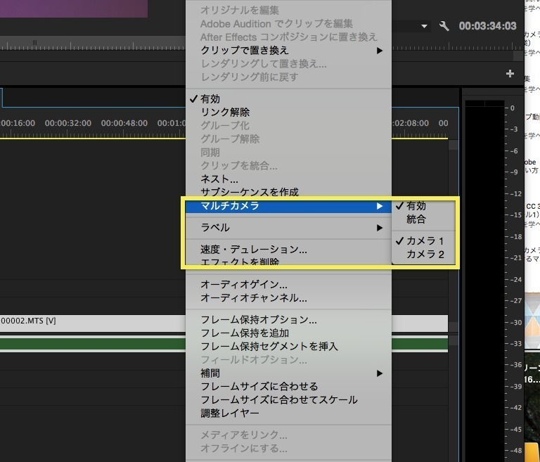Open the マルチカメラ submenu
The height and width of the screenshot is (462, 540).
tap(288, 205)
